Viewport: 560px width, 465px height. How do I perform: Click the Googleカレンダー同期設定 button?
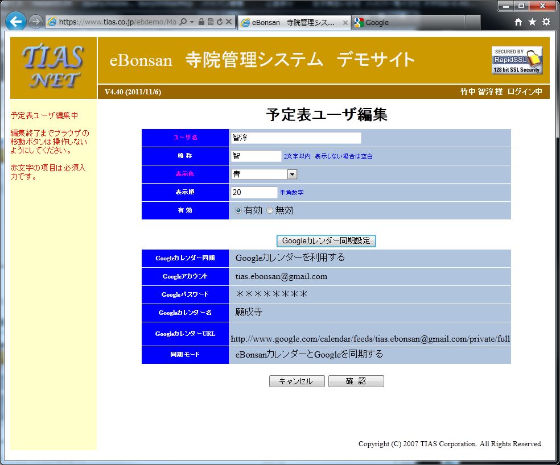pos(326,241)
